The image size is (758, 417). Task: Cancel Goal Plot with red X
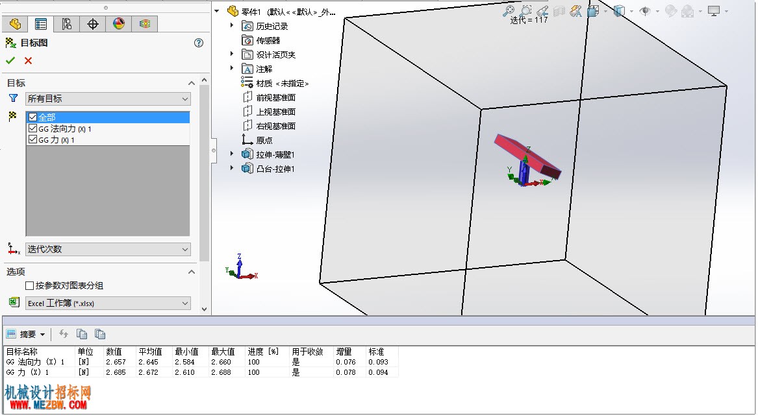click(x=28, y=60)
